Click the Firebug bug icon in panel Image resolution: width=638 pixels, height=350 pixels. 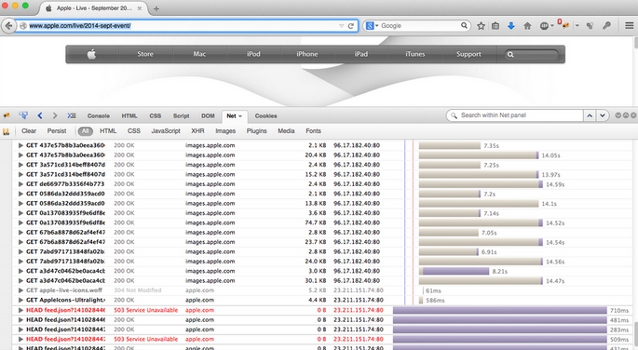[x=7, y=115]
